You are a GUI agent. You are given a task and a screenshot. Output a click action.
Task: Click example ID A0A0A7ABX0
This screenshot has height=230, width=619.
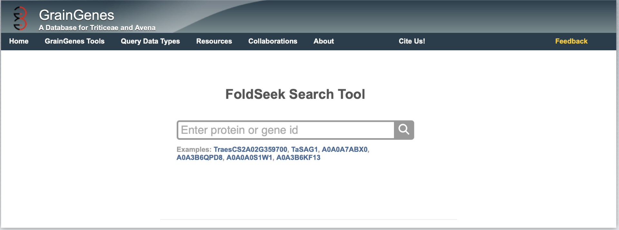coord(344,149)
